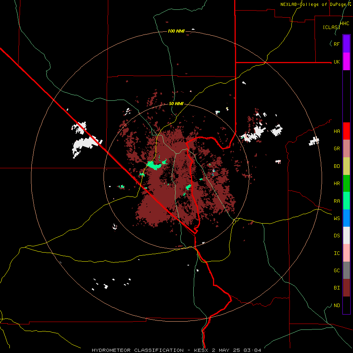Click the DS white legend swatch
The image size is (353, 353).
tap(346, 235)
